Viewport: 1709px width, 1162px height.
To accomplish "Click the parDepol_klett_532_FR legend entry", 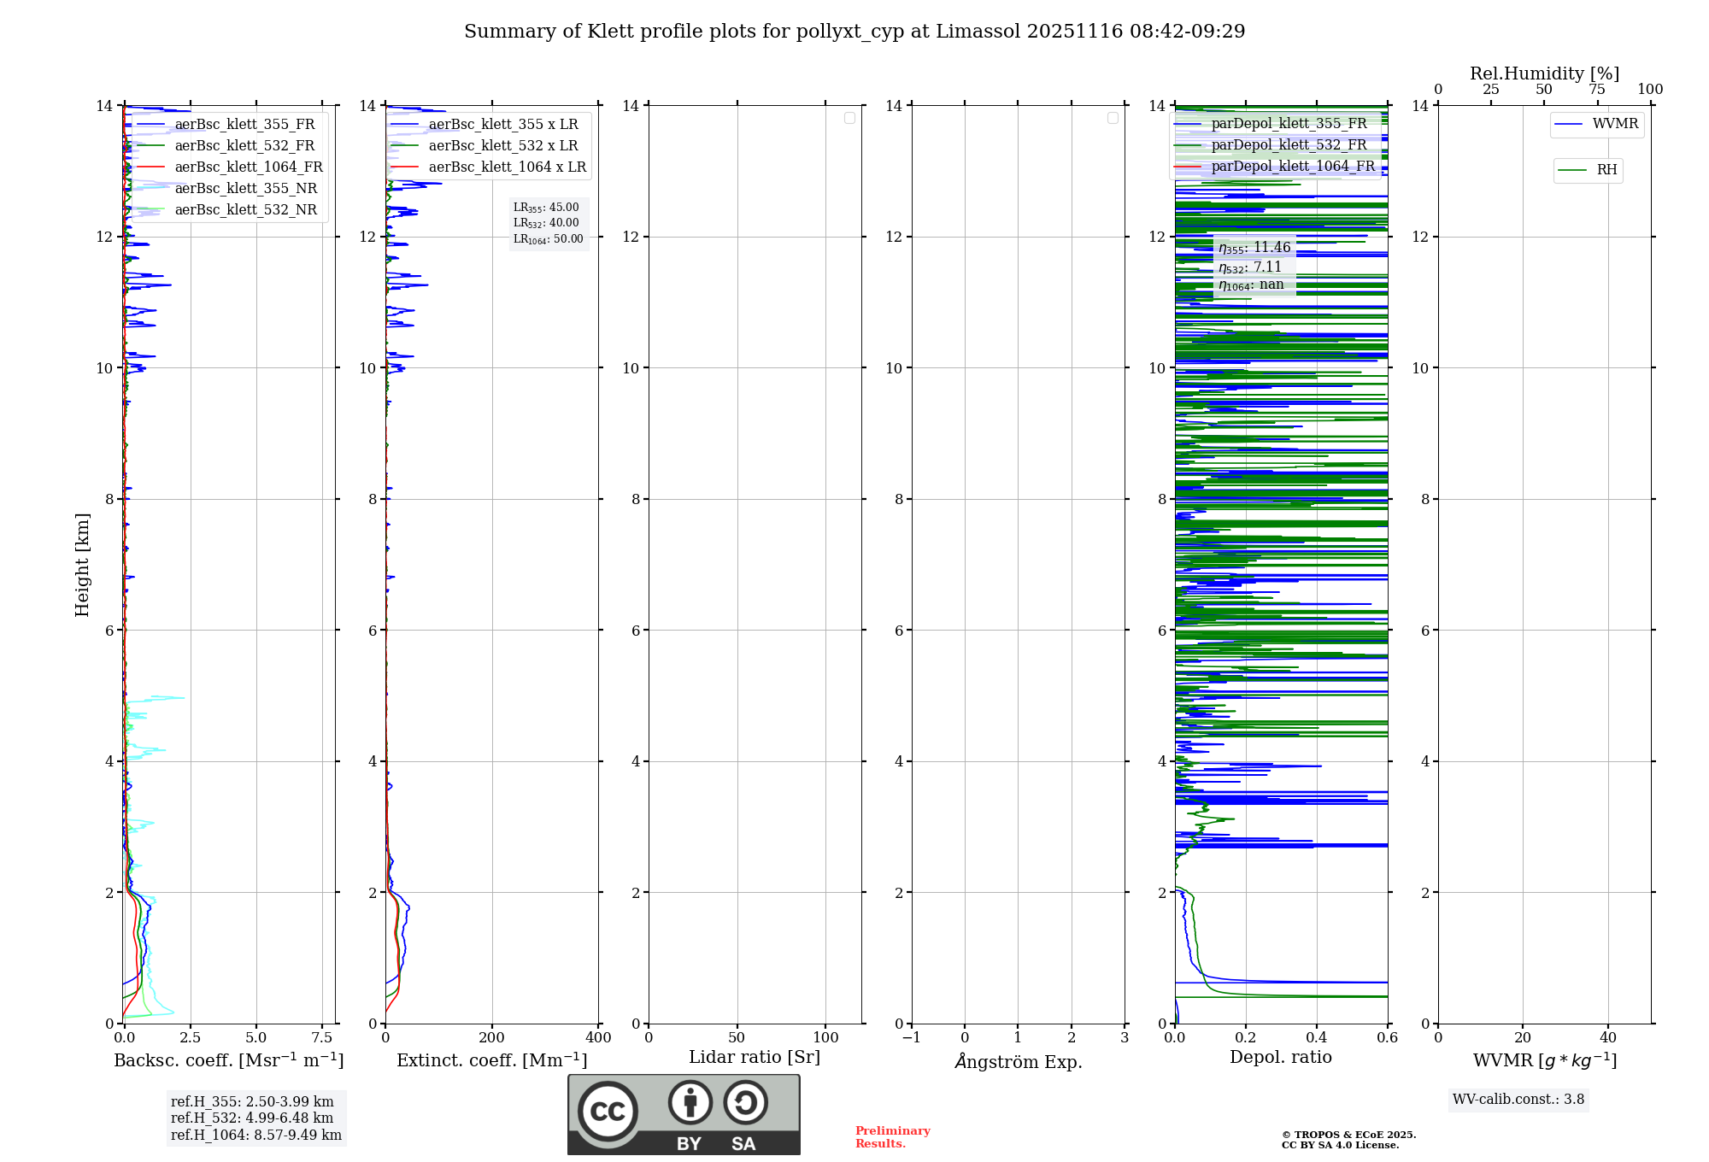I will (x=1289, y=145).
